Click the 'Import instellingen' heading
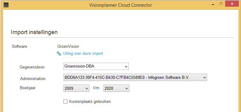The image size is (241, 112). point(34,32)
